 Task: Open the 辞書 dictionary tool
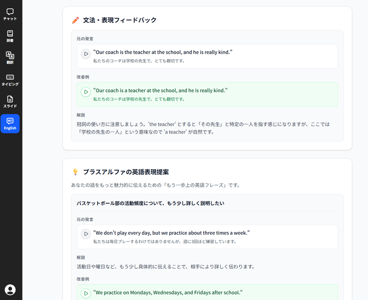pos(10,37)
